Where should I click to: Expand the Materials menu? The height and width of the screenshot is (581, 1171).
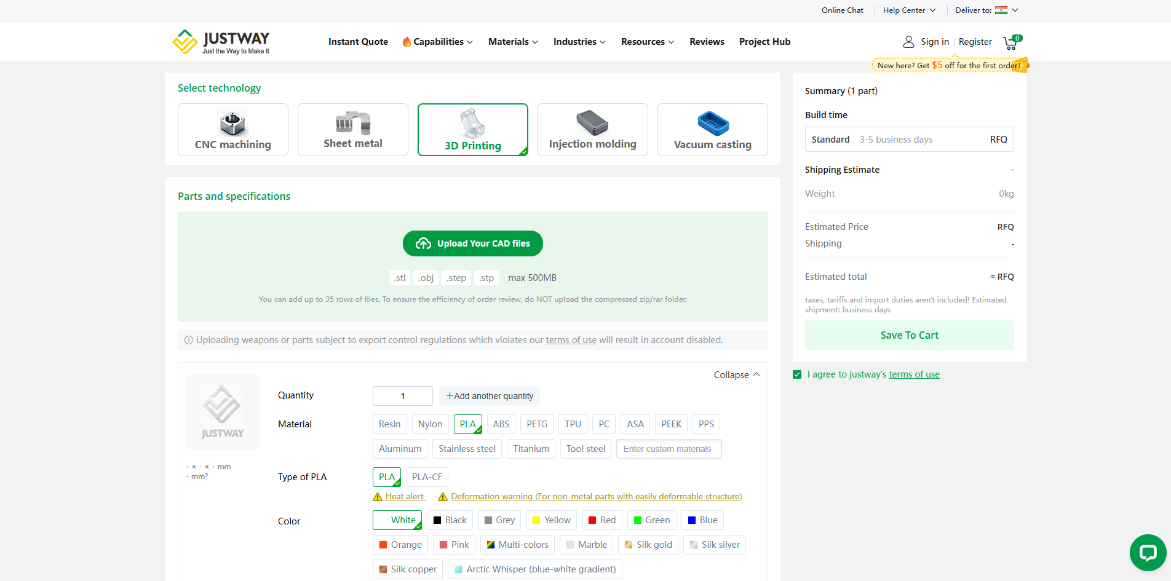[513, 42]
